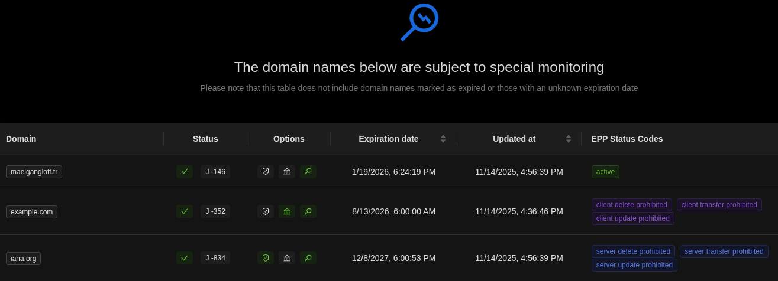The width and height of the screenshot is (778, 281).
Task: Click the green checkmark status for maelgangloff.fr
Action: point(185,172)
